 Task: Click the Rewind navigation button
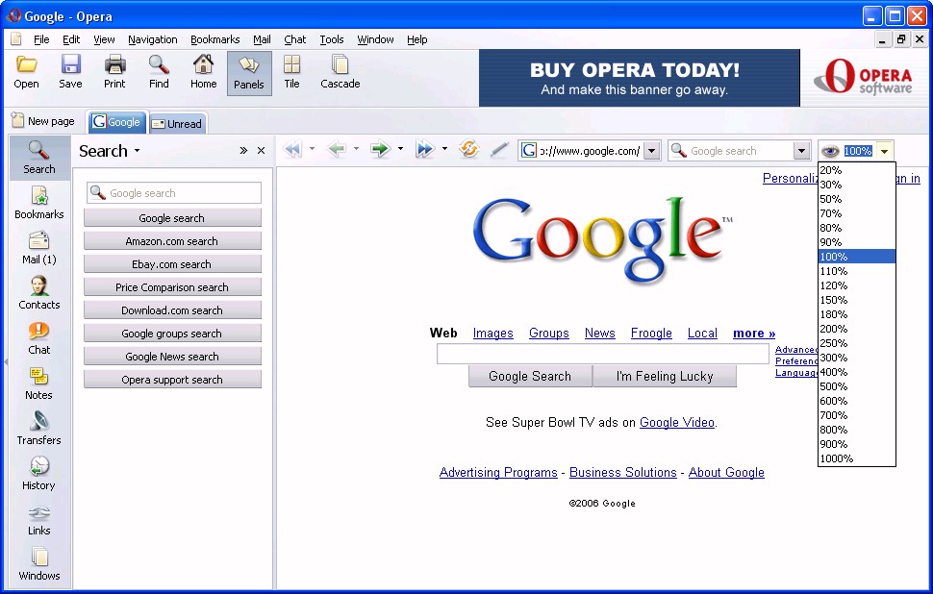pos(292,149)
